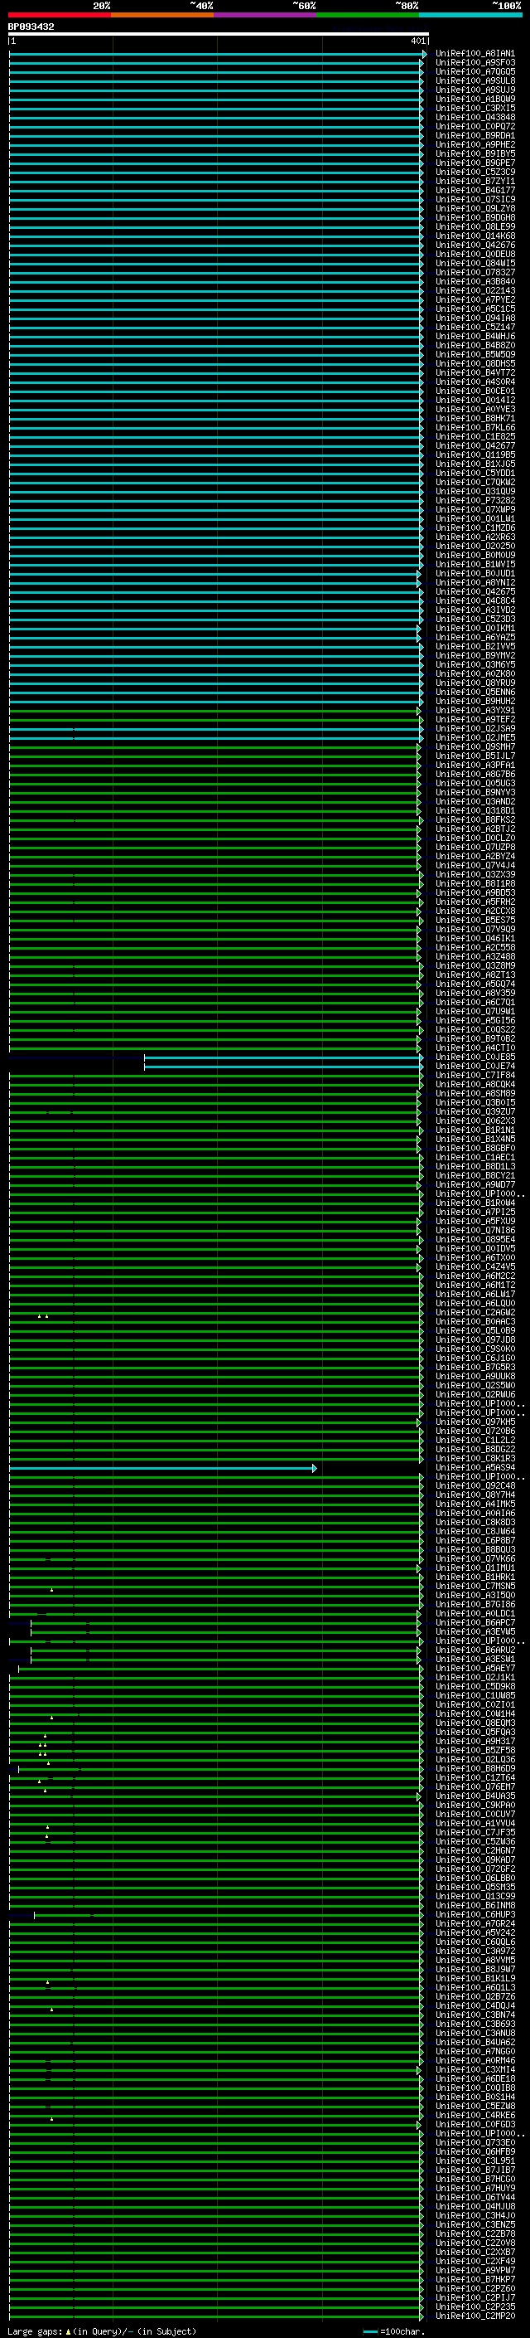Click the partial cyan bar for UniRef100_C0JE85

pos(283,1057)
